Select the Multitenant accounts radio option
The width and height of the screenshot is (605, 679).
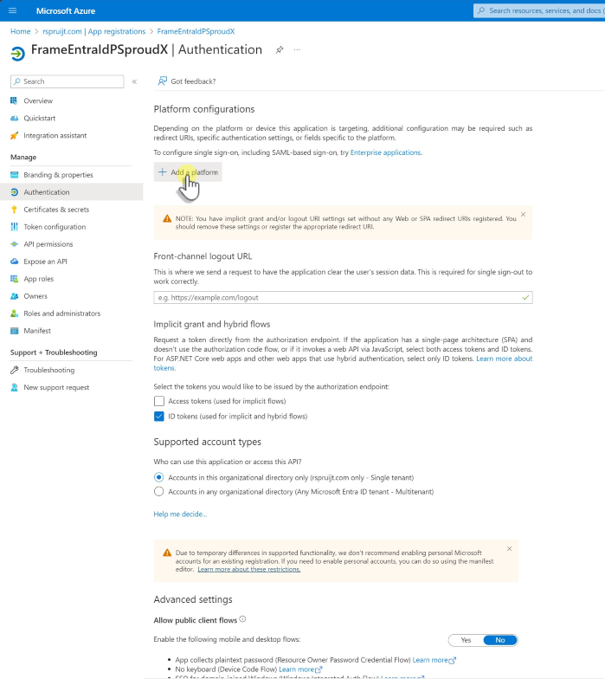tap(158, 492)
